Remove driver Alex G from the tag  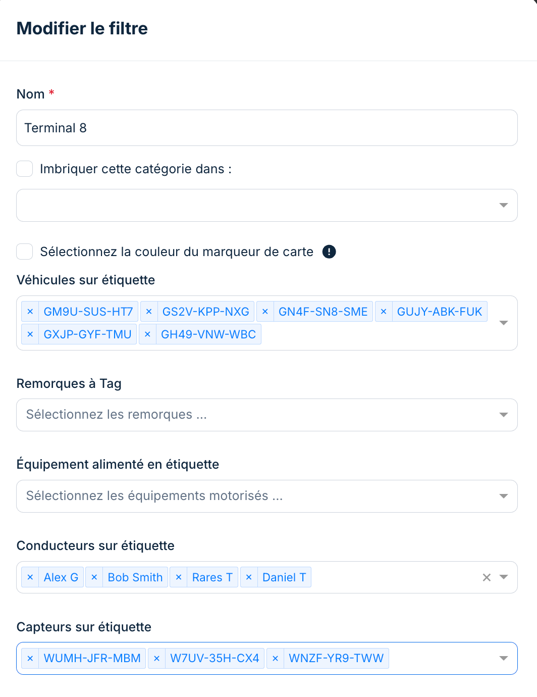pos(30,577)
